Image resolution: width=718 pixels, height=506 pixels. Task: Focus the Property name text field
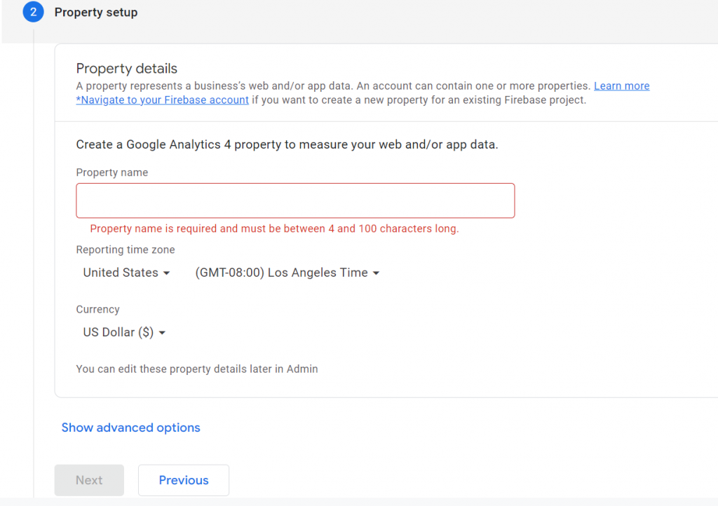295,200
